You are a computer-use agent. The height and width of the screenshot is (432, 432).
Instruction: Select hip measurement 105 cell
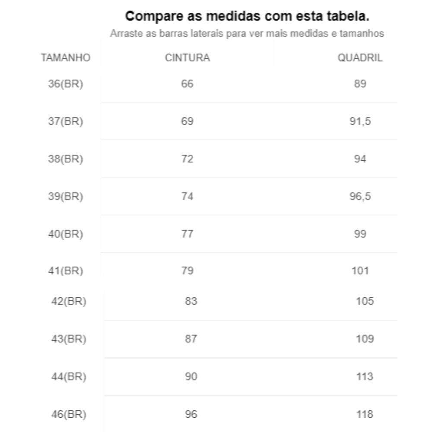point(365,301)
